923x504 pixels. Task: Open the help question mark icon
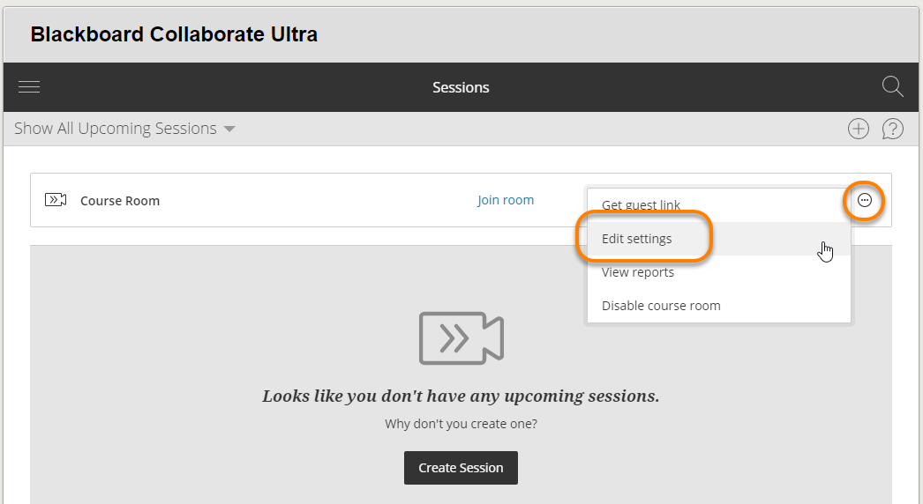click(x=893, y=129)
